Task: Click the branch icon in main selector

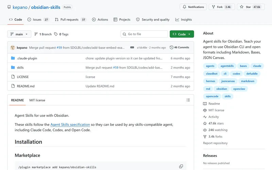Action: 12,34
